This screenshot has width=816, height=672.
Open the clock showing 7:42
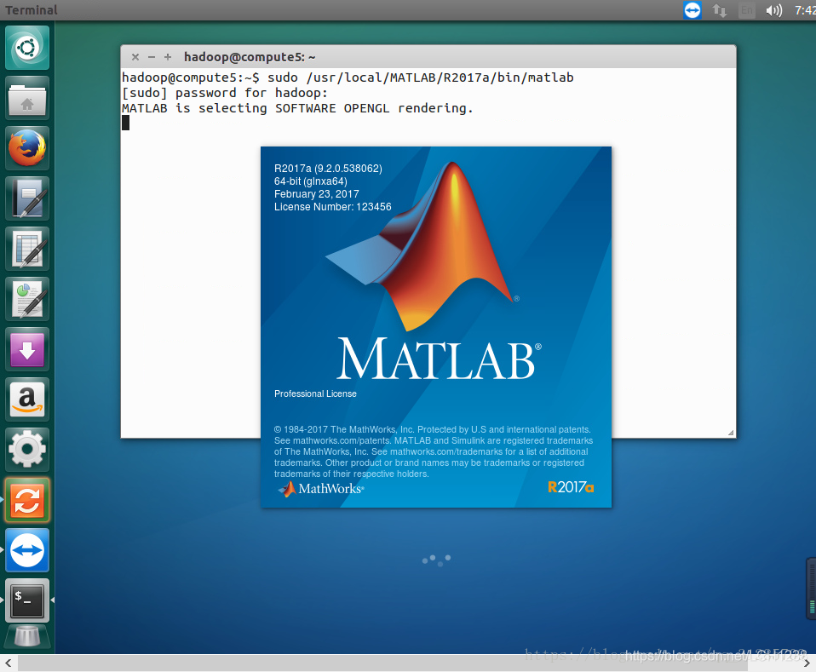805,10
